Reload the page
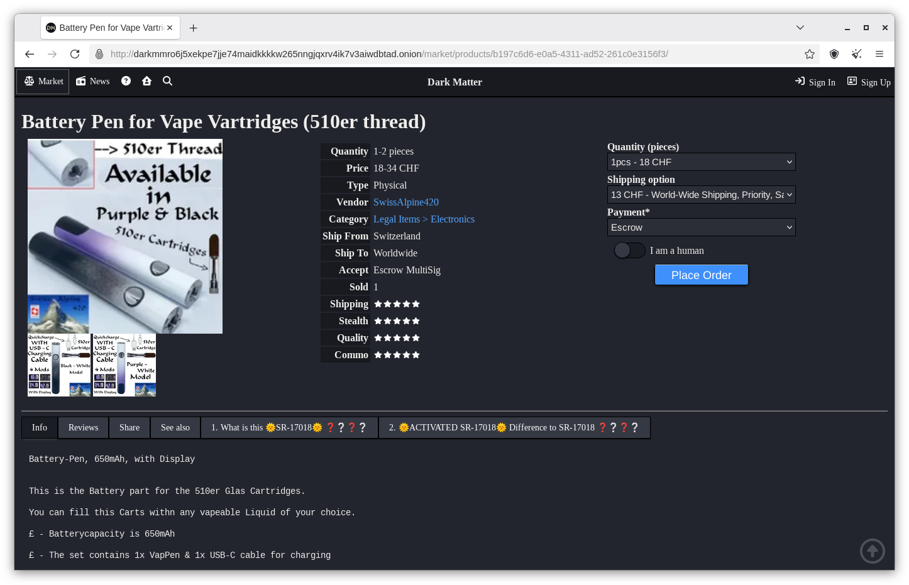This screenshot has height=585, width=909. pos(75,54)
